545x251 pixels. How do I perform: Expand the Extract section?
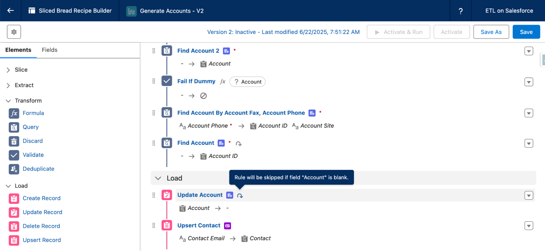8,85
